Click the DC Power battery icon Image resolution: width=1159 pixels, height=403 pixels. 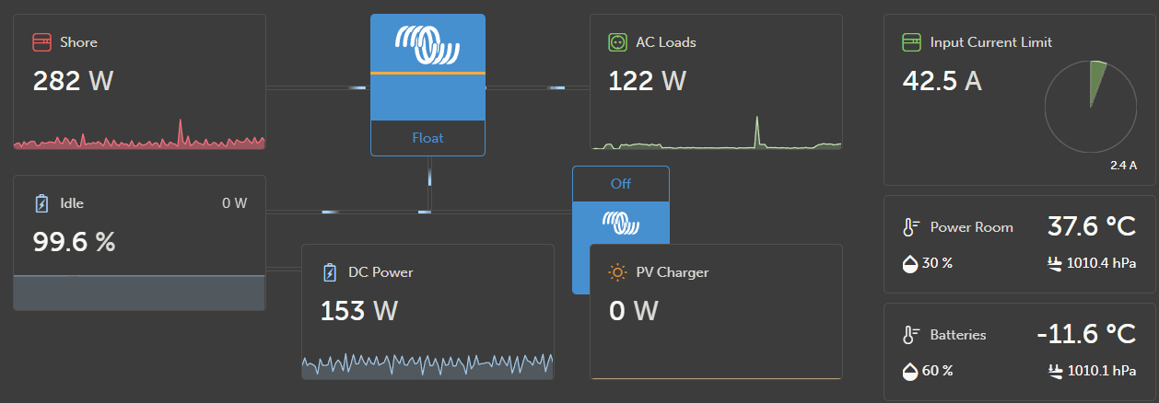tap(330, 272)
